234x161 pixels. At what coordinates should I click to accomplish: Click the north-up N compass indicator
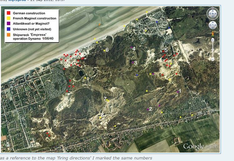click(x=212, y=8)
